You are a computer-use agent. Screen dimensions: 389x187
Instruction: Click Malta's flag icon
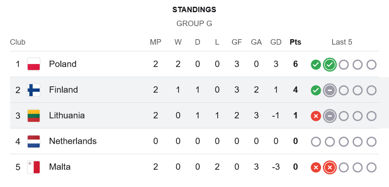[x=34, y=167]
